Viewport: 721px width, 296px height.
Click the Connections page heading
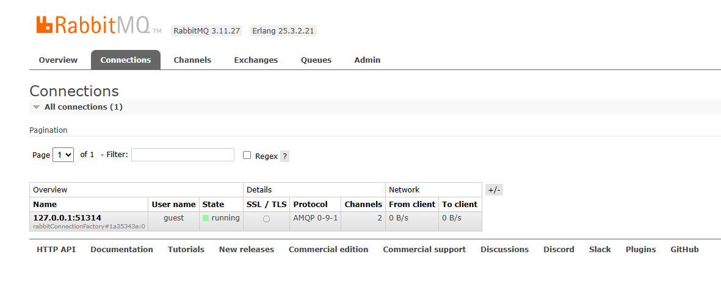click(74, 91)
